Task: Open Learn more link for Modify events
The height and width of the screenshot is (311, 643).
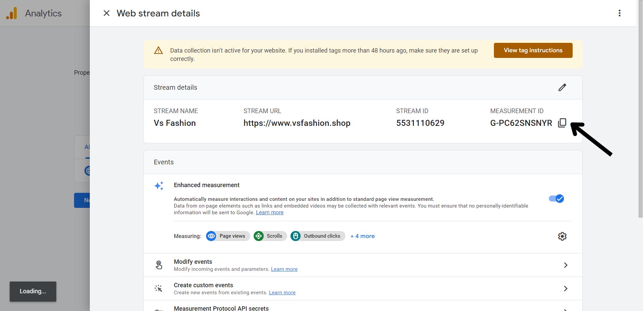Action: tap(284, 269)
